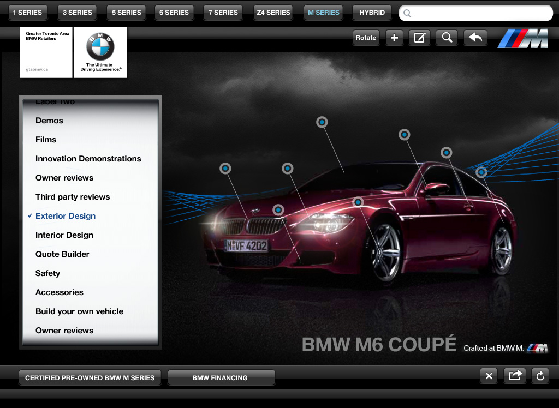
Task: Tap the hotspot above the left headlight grille
Action: [x=225, y=168]
